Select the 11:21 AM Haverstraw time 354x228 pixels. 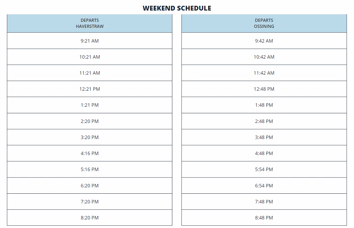point(90,73)
